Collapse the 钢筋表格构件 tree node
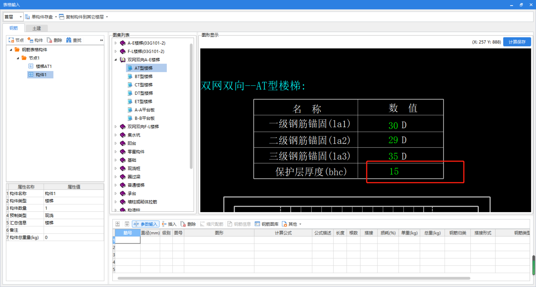The image size is (536, 287). [x=11, y=50]
